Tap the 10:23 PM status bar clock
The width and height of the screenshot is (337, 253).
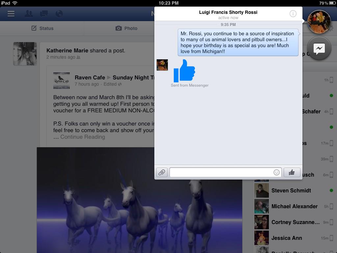coord(168,3)
